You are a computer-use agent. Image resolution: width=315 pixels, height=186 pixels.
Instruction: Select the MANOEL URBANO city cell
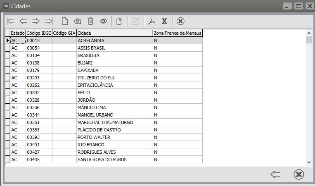pyautogui.click(x=115, y=115)
